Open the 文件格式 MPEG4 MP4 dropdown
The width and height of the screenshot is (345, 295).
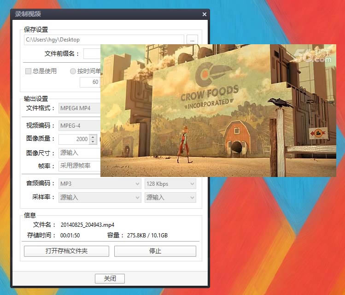(x=79, y=108)
